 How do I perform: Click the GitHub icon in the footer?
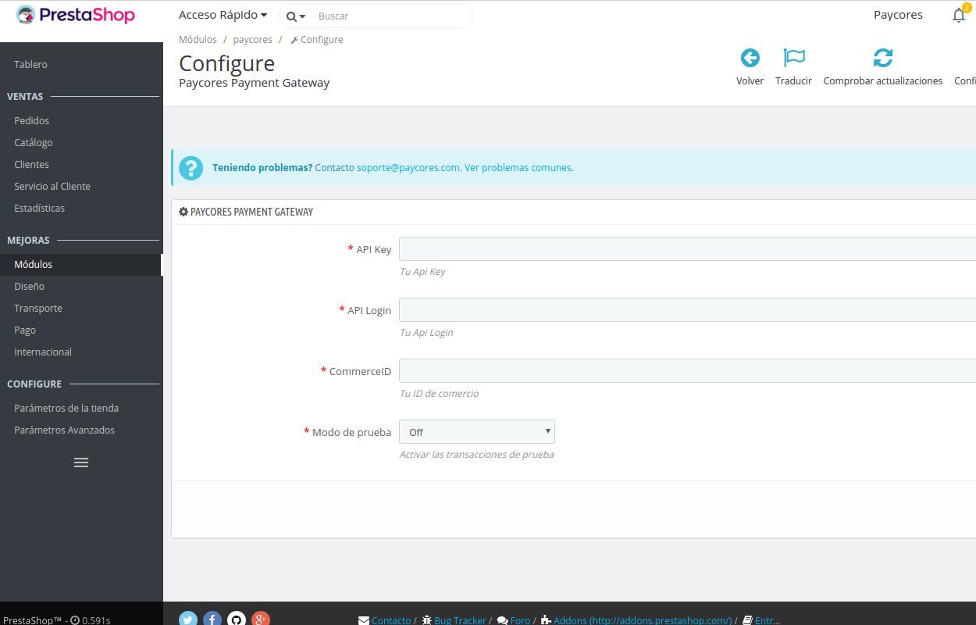click(x=237, y=620)
